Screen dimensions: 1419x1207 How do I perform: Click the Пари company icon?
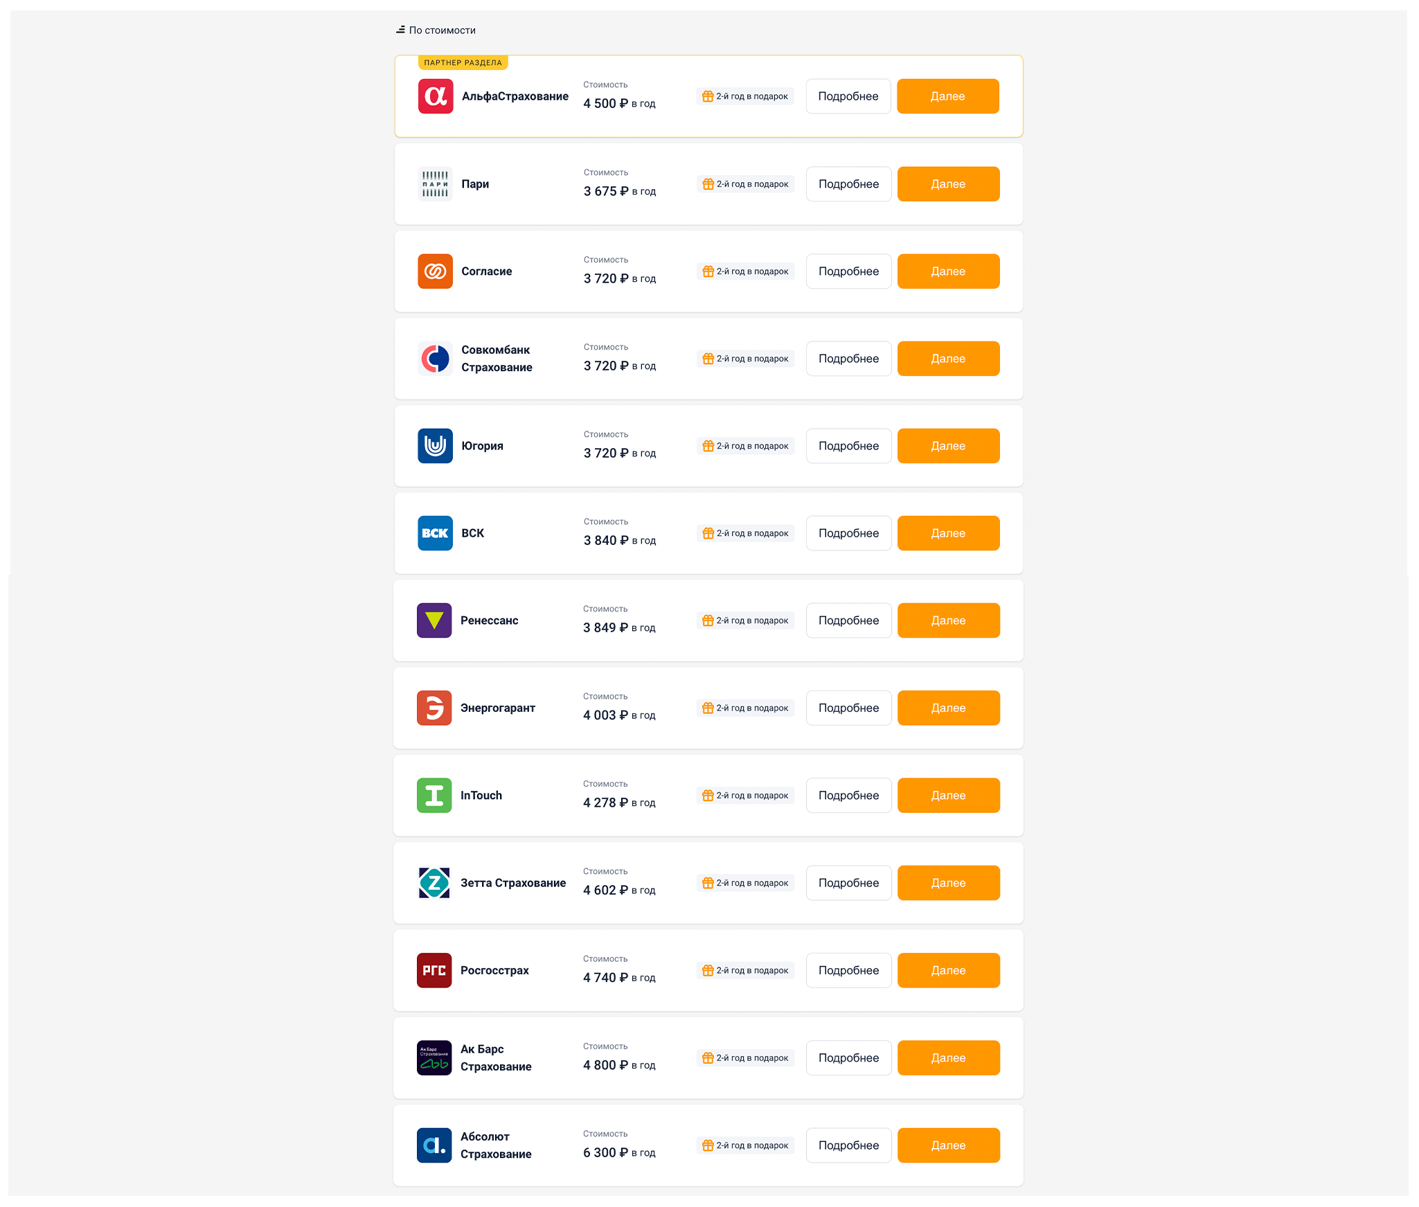pos(434,184)
